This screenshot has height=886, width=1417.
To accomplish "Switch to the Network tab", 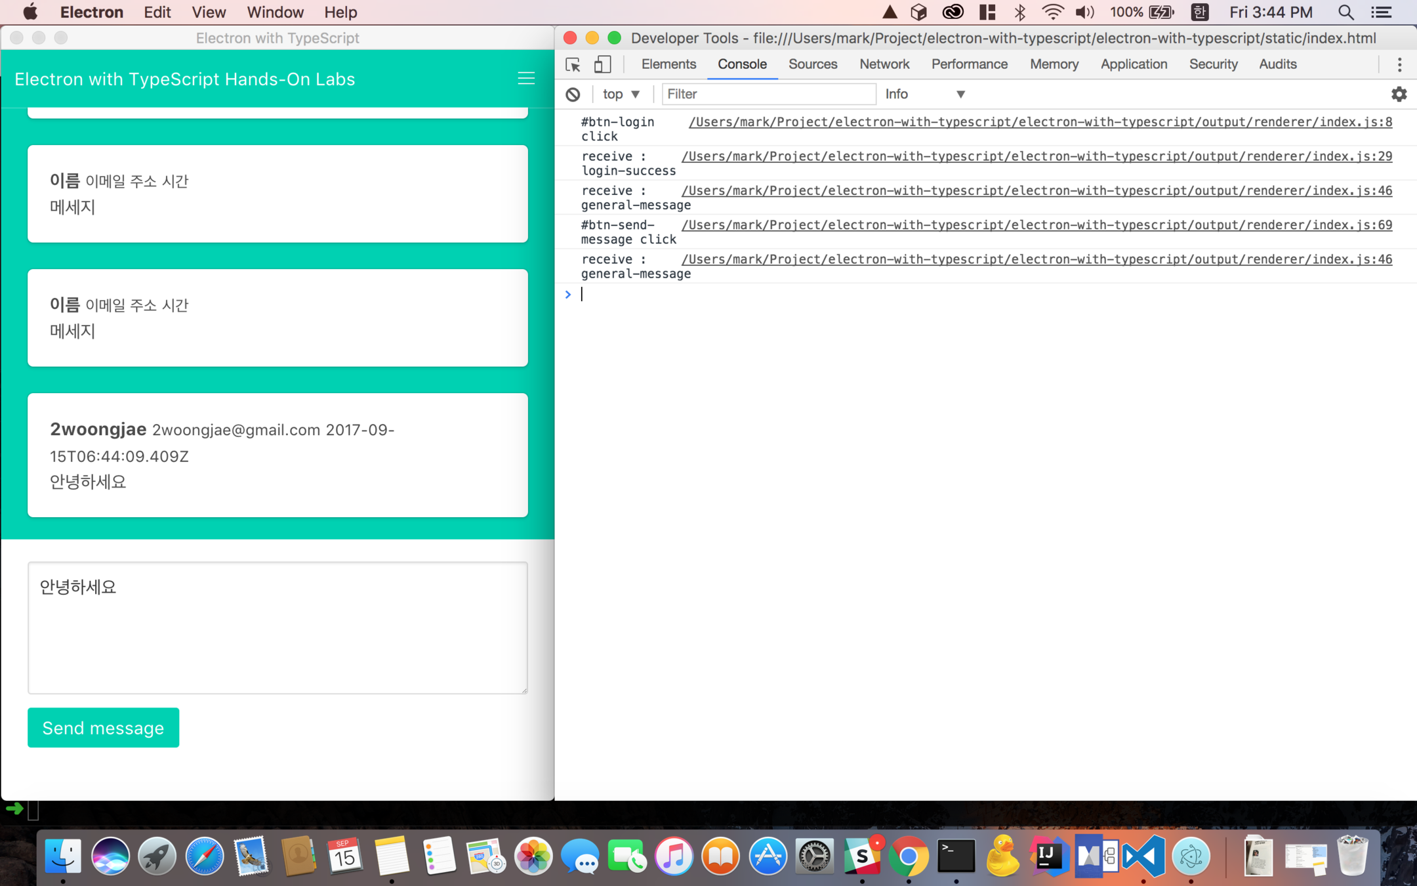I will click(884, 64).
